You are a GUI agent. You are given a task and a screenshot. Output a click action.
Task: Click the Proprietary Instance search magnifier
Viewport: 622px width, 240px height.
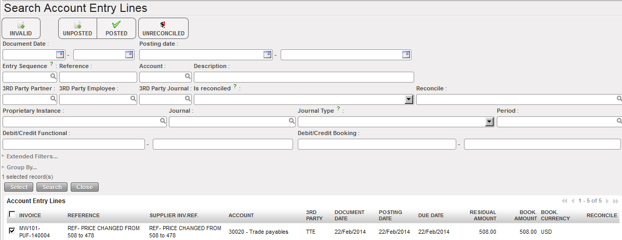tap(163, 121)
